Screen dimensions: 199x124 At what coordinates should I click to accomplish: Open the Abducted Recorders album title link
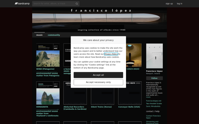[75, 108]
